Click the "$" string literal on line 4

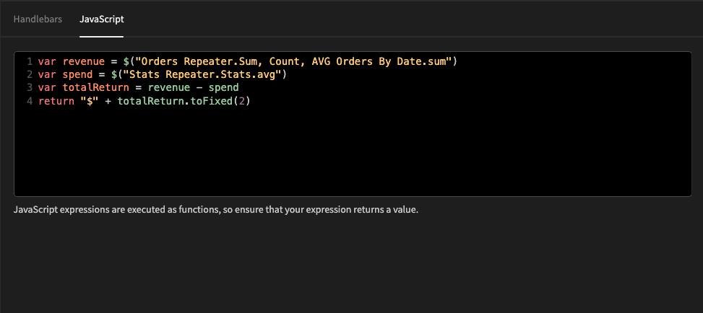click(89, 101)
